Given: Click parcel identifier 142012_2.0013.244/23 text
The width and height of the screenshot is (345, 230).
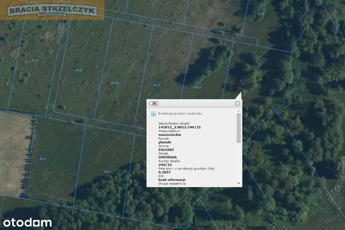Looking at the screenshot, I should (179, 127).
